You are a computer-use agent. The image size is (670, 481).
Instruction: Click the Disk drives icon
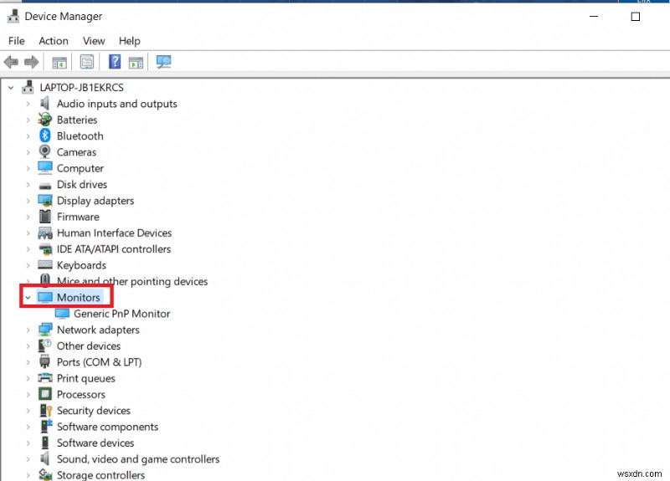point(45,186)
